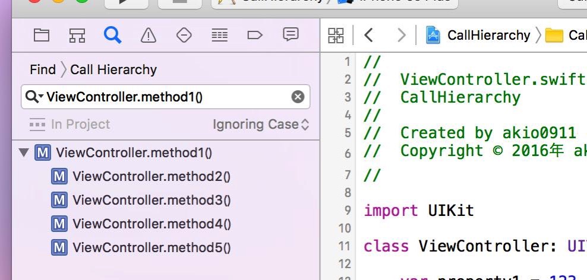Open the Issue navigator warning icon

pyautogui.click(x=149, y=36)
